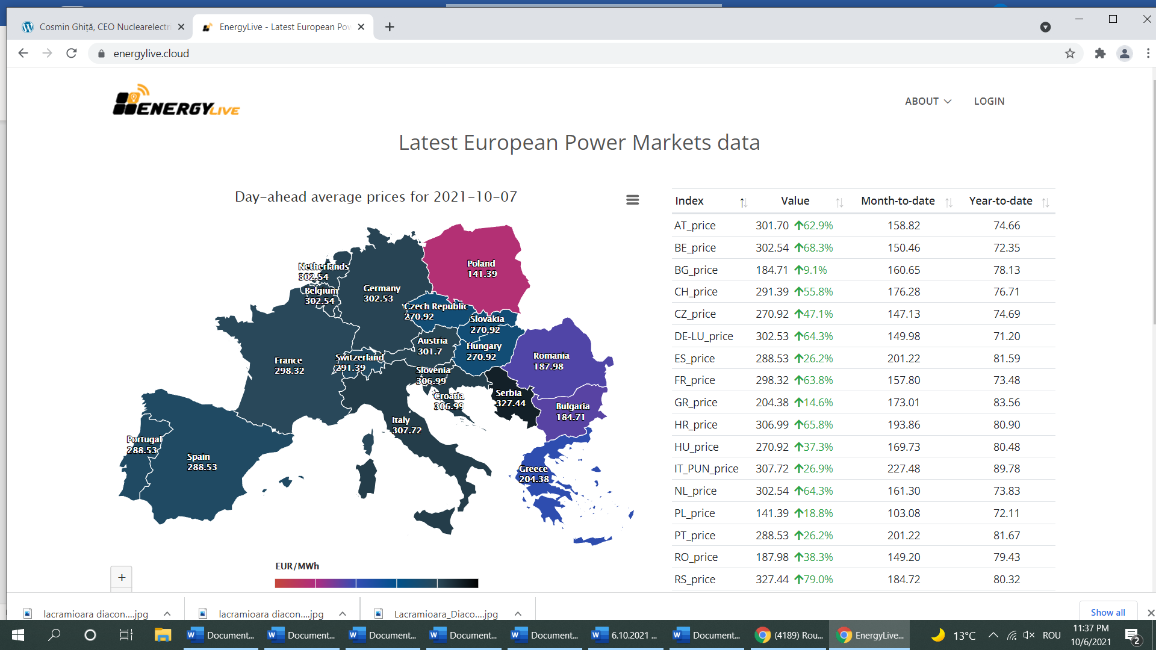Click the EnergyLive logo
The width and height of the screenshot is (1156, 650).
(x=176, y=101)
